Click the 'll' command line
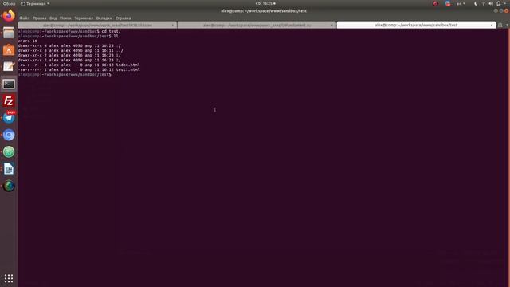 coord(68,37)
